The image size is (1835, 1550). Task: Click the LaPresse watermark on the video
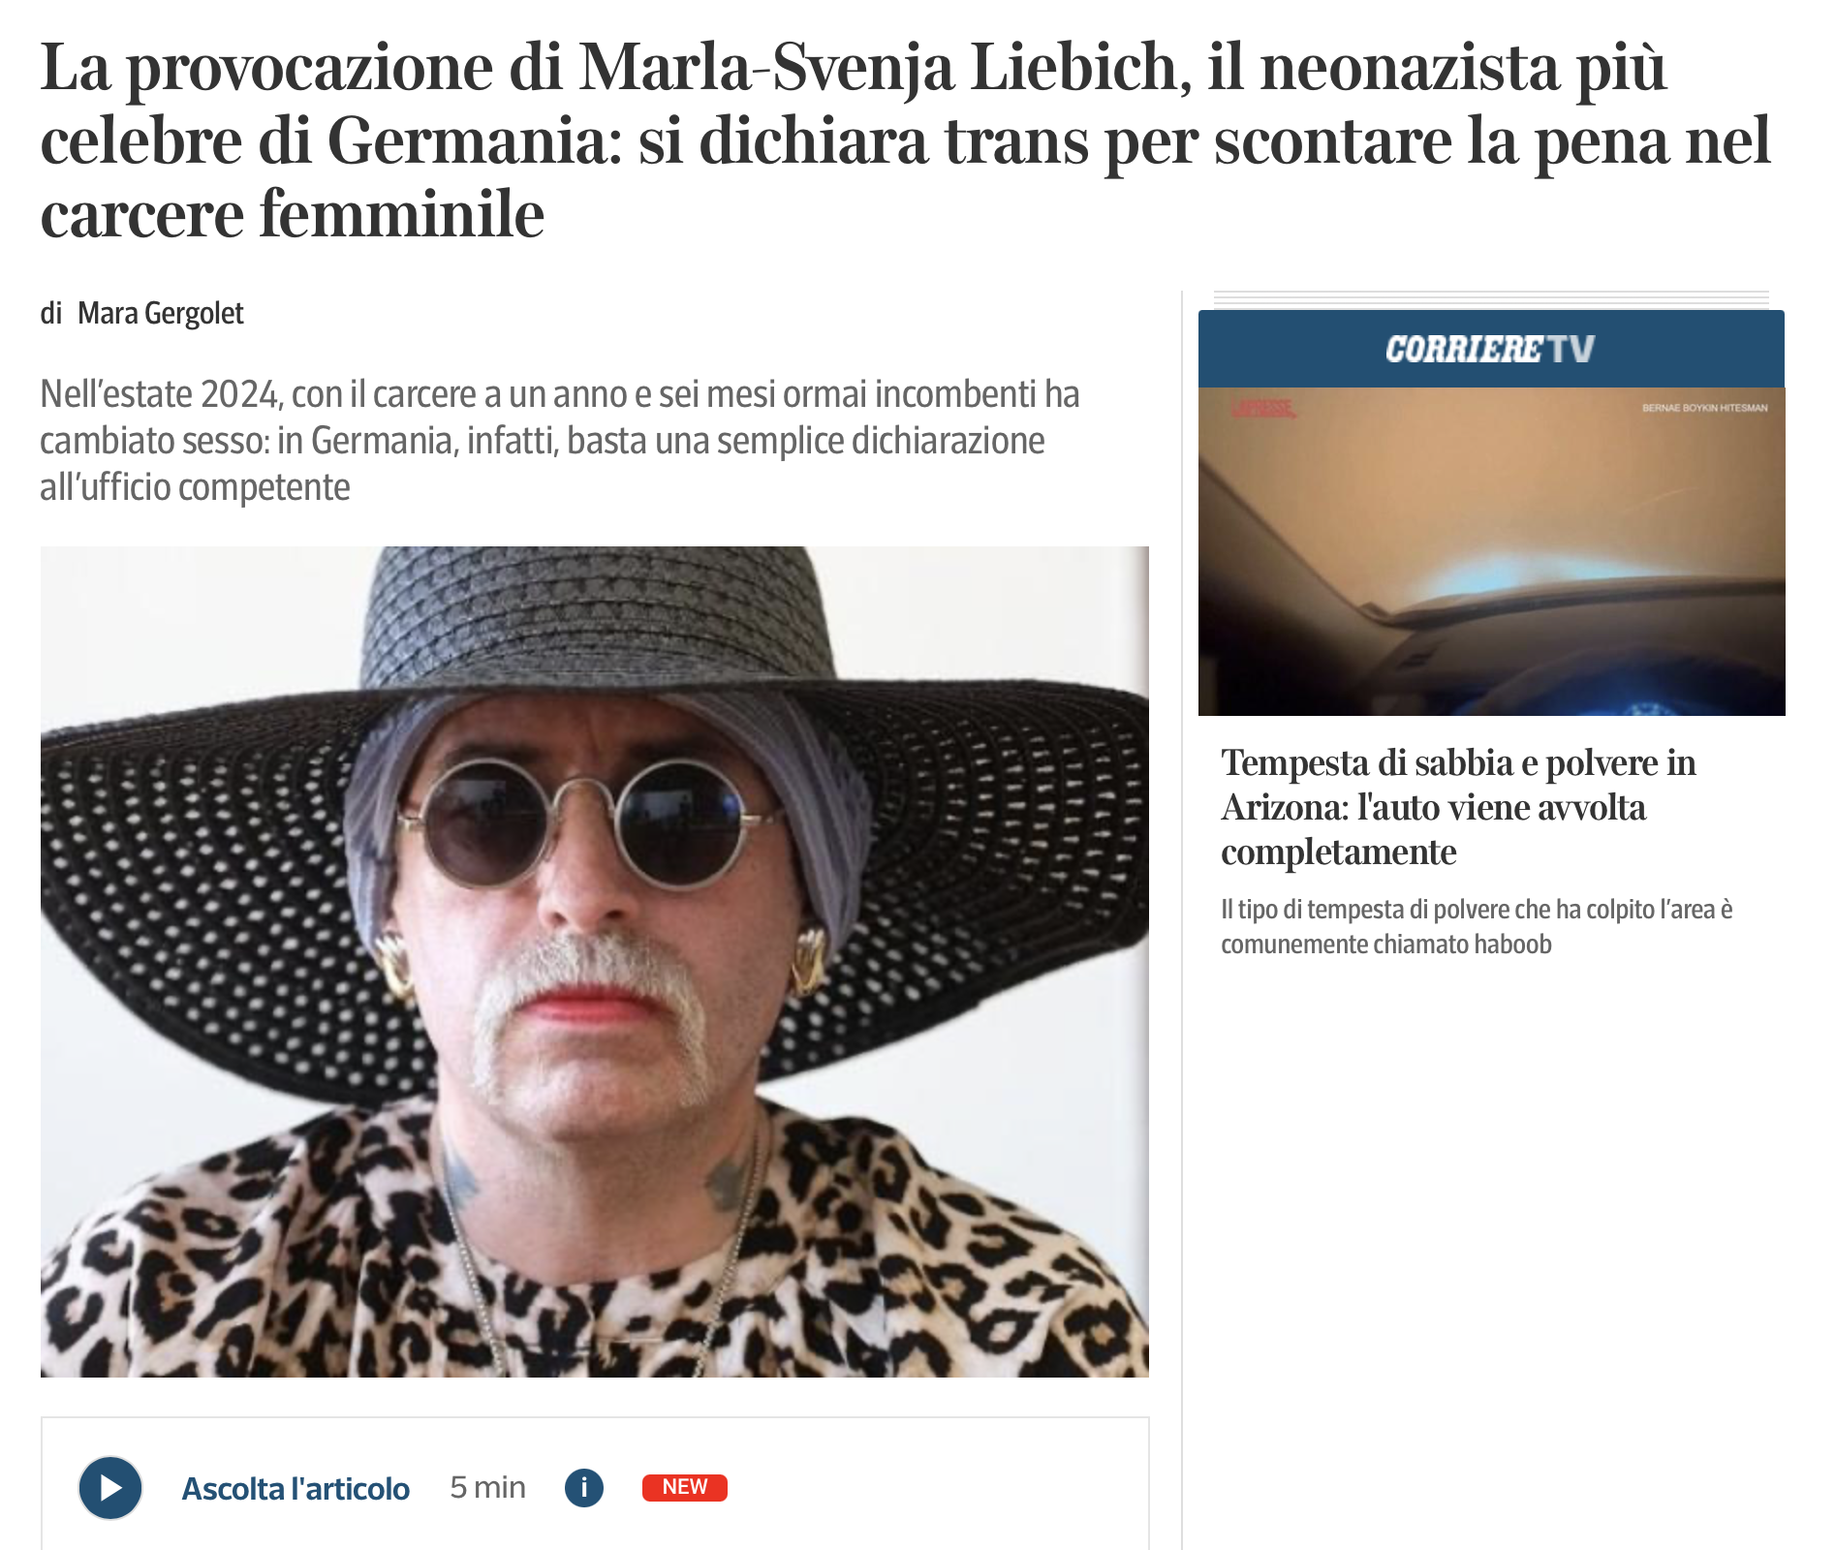(x=1263, y=409)
